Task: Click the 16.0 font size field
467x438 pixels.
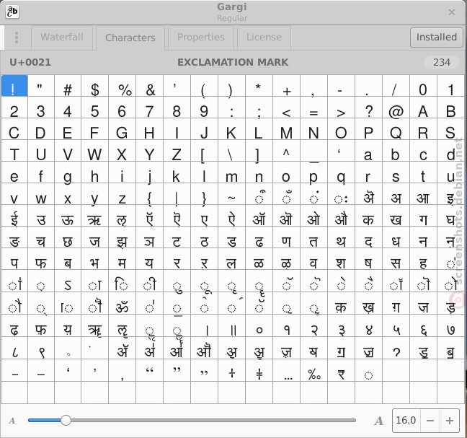Action: (x=406, y=421)
